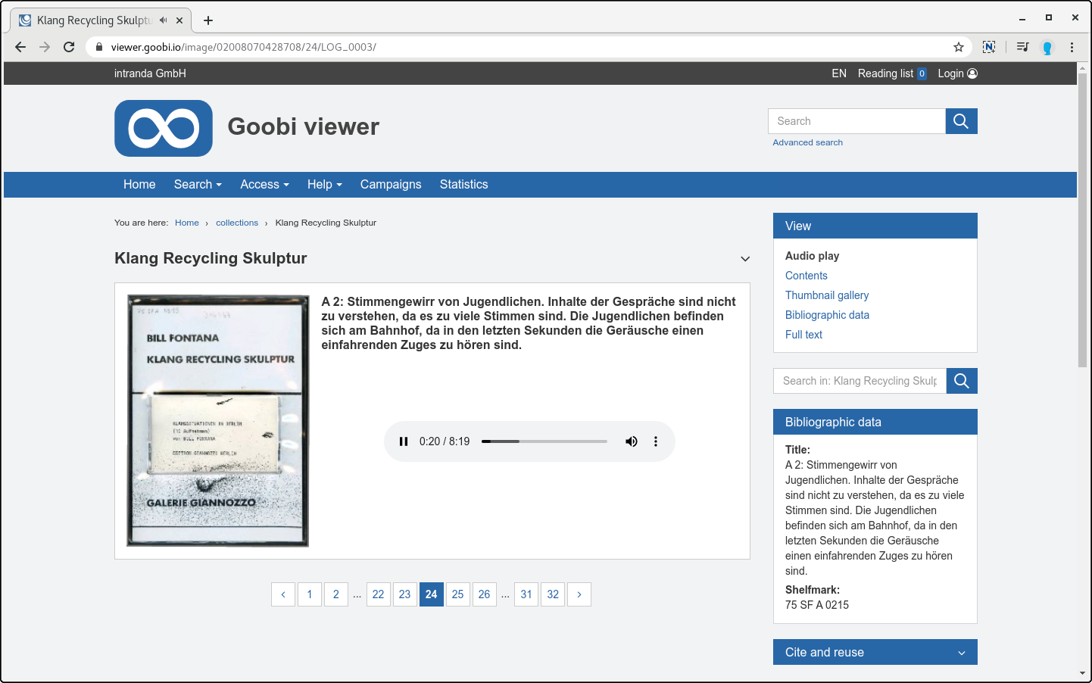Click collections in the breadcrumb
Viewport: 1092px width, 683px height.
click(x=237, y=223)
